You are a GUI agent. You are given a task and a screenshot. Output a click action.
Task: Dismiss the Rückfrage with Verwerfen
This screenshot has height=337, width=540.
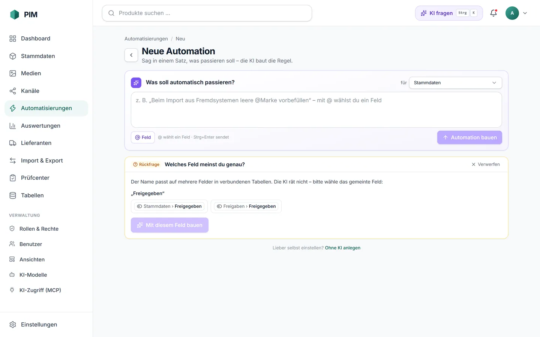coord(486,164)
